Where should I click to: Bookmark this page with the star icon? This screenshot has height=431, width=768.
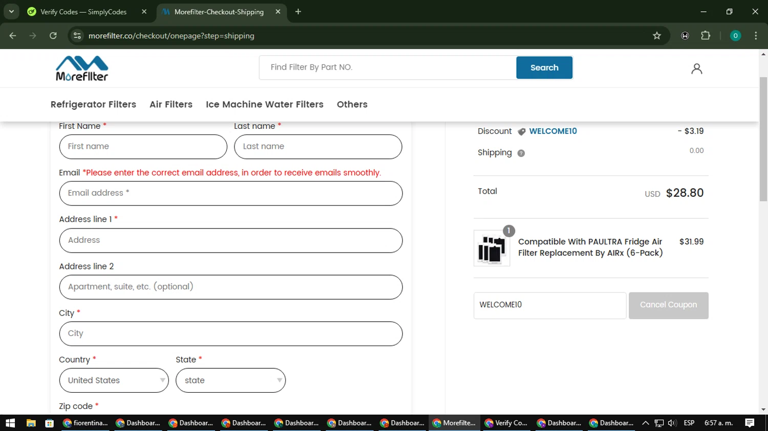tap(657, 35)
